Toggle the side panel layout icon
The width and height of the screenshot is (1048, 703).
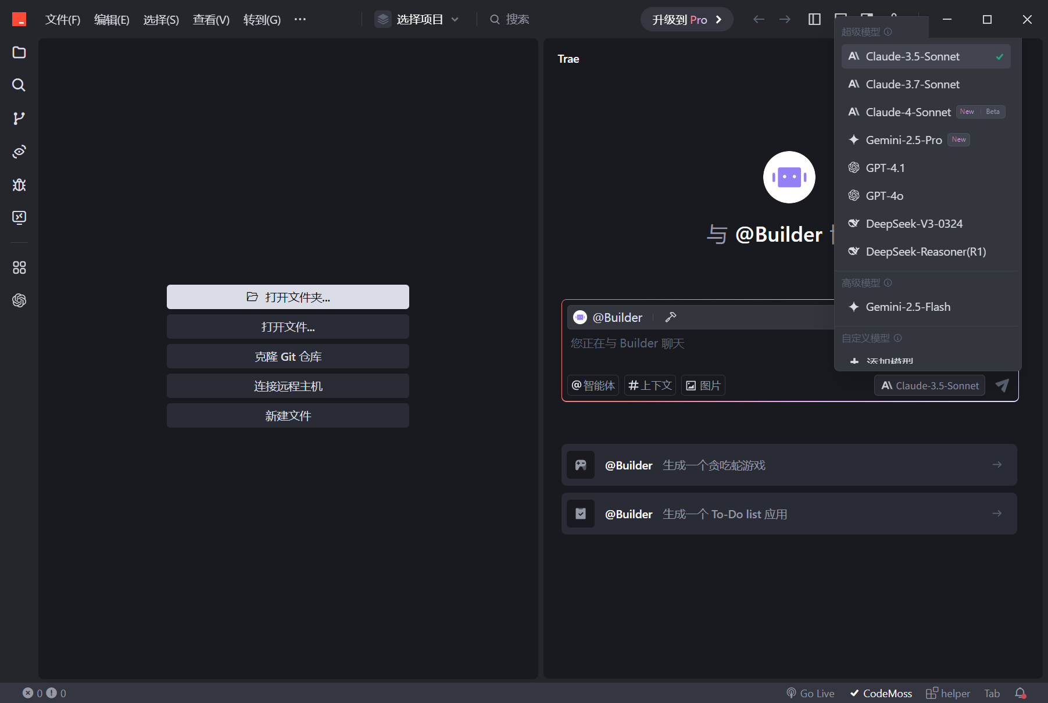pyautogui.click(x=814, y=19)
